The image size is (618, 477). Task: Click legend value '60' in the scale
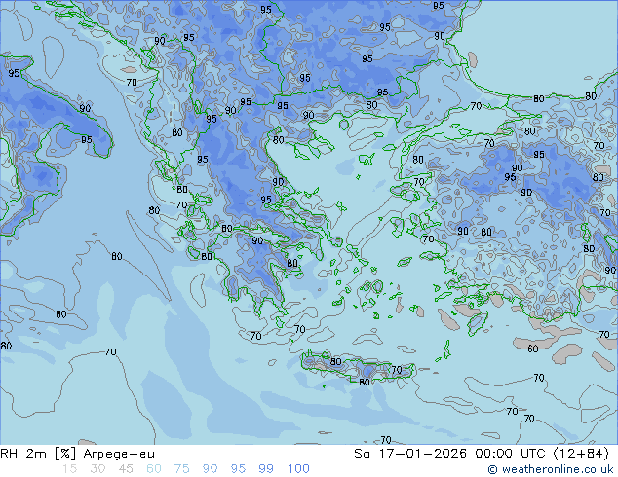[154, 469]
